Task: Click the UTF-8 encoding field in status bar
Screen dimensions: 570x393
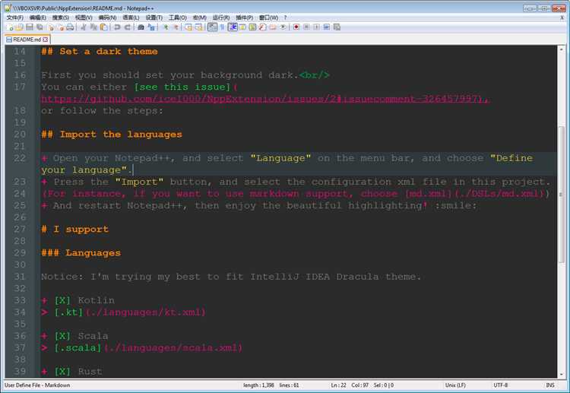Action: (x=500, y=385)
